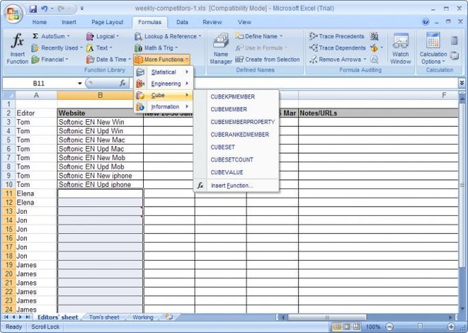468x333 pixels.
Task: Click the Error Checking icon
Action: click(374, 48)
